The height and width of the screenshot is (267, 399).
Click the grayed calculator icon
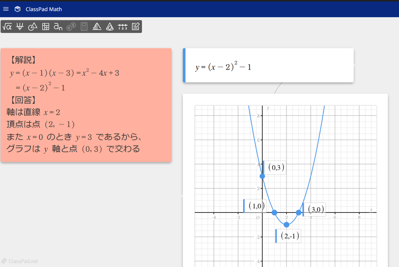tap(84, 26)
